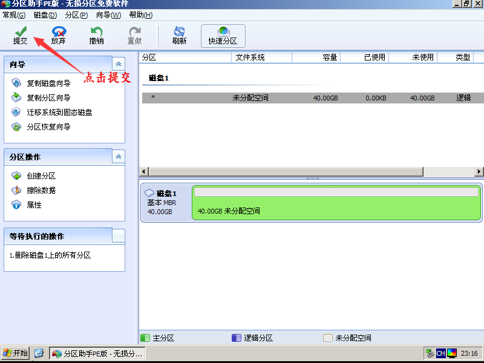The image size is (484, 363).
Task: Click the green 主分区 legend swatch
Action: (145, 338)
